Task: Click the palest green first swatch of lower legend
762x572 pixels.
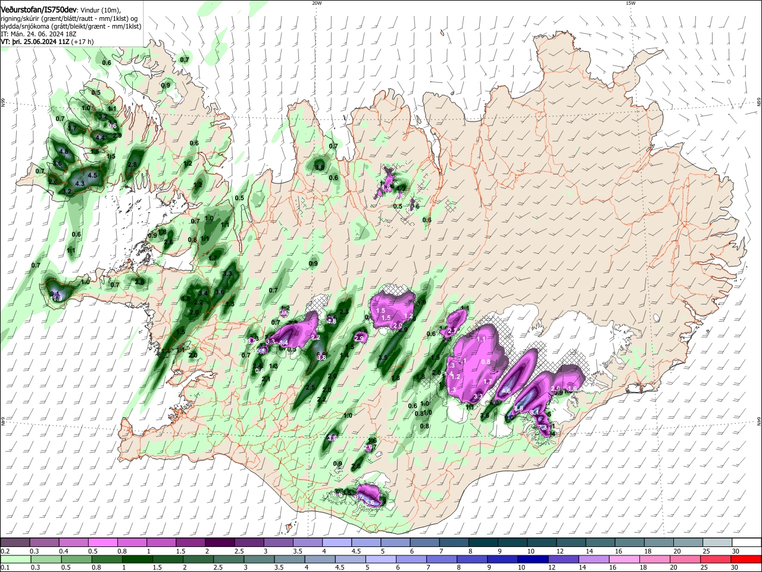Action: pos(15,559)
